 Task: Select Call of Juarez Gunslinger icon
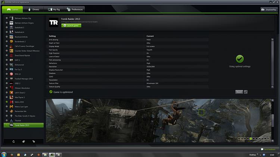(x=11, y=46)
